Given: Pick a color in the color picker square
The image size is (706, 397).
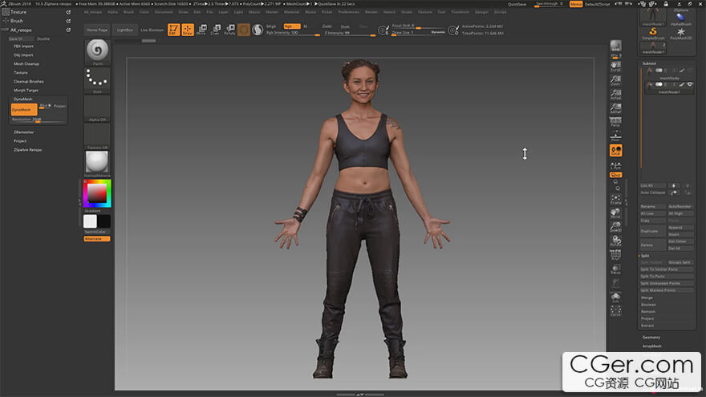Looking at the screenshot, I should pos(97,193).
